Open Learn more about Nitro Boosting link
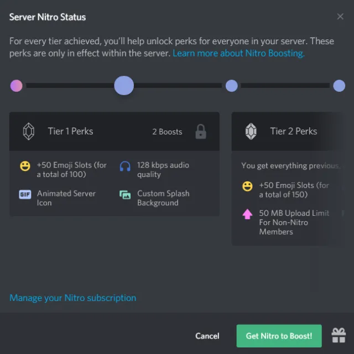 238,53
